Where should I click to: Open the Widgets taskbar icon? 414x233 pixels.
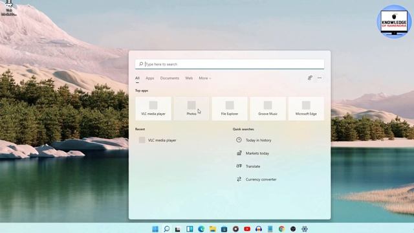(190, 228)
